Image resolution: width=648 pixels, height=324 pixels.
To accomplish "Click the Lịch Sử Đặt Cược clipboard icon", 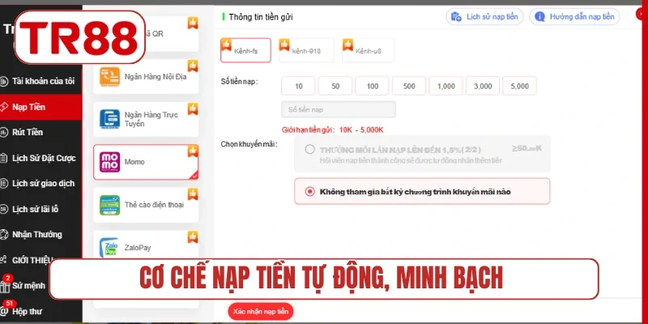I will pyautogui.click(x=4, y=158).
